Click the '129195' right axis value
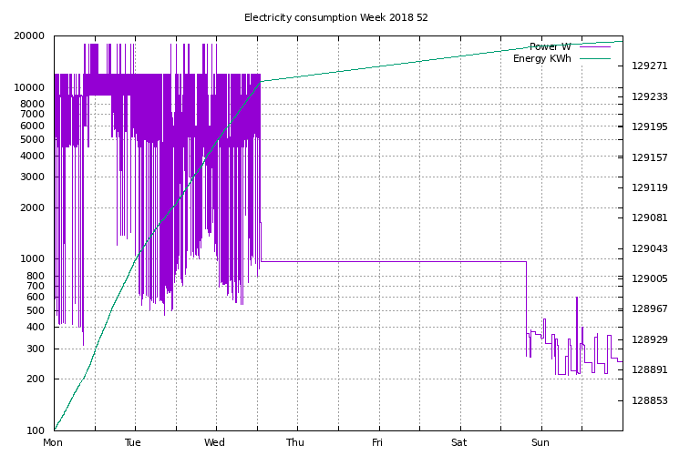This screenshot has height=455, width=700. [x=650, y=126]
